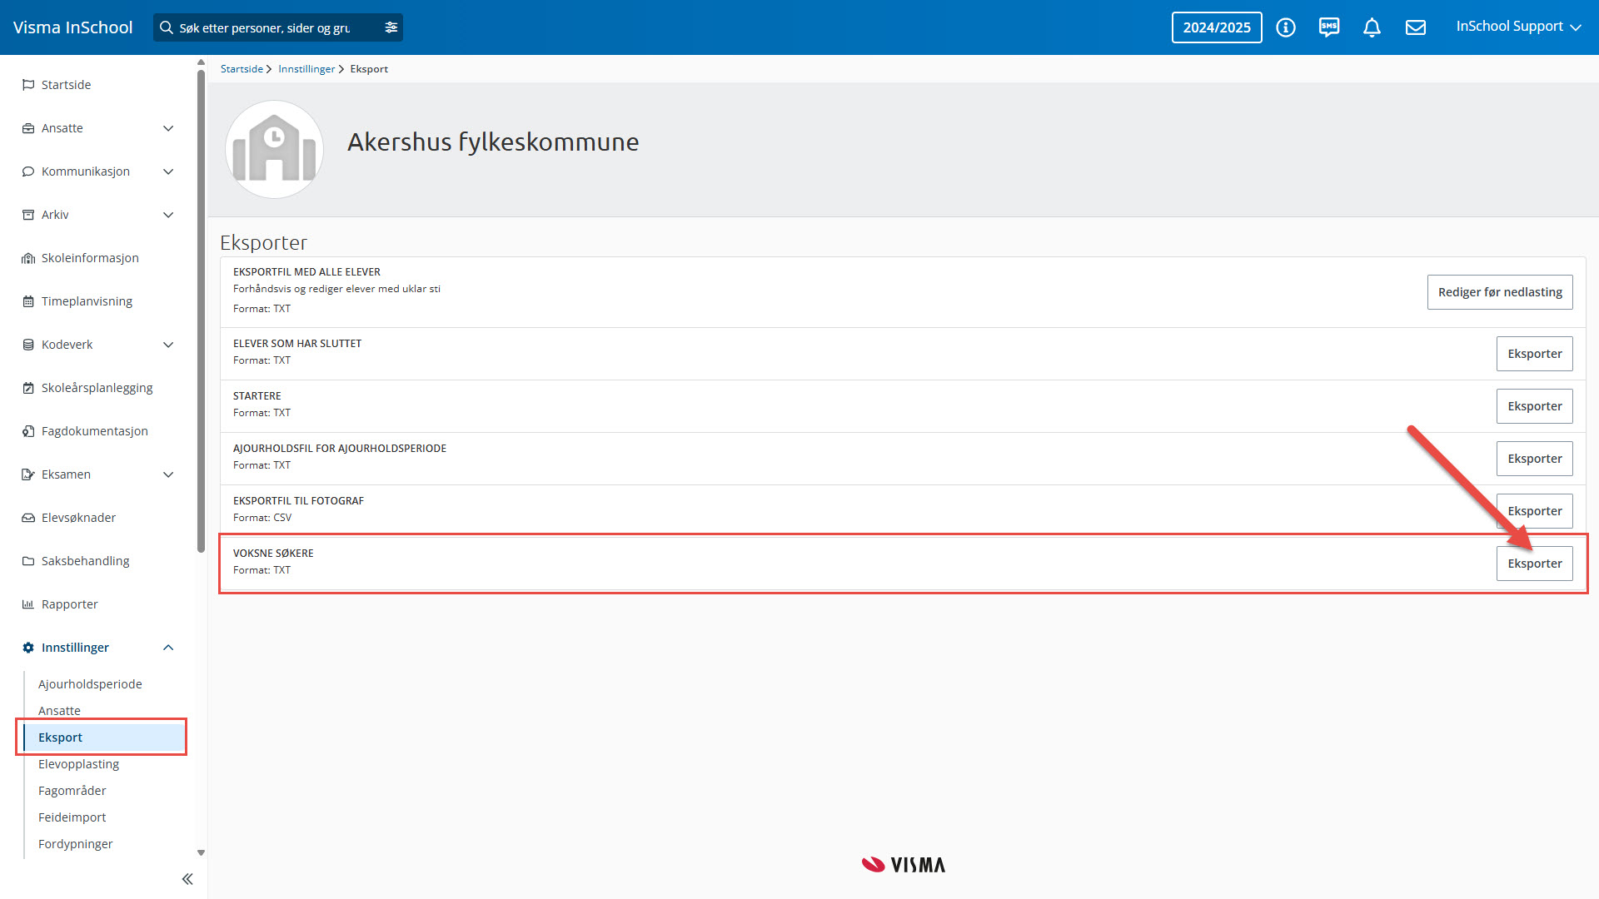Click the Arkiv archive box icon
Viewport: 1599px width, 899px height.
(x=28, y=215)
